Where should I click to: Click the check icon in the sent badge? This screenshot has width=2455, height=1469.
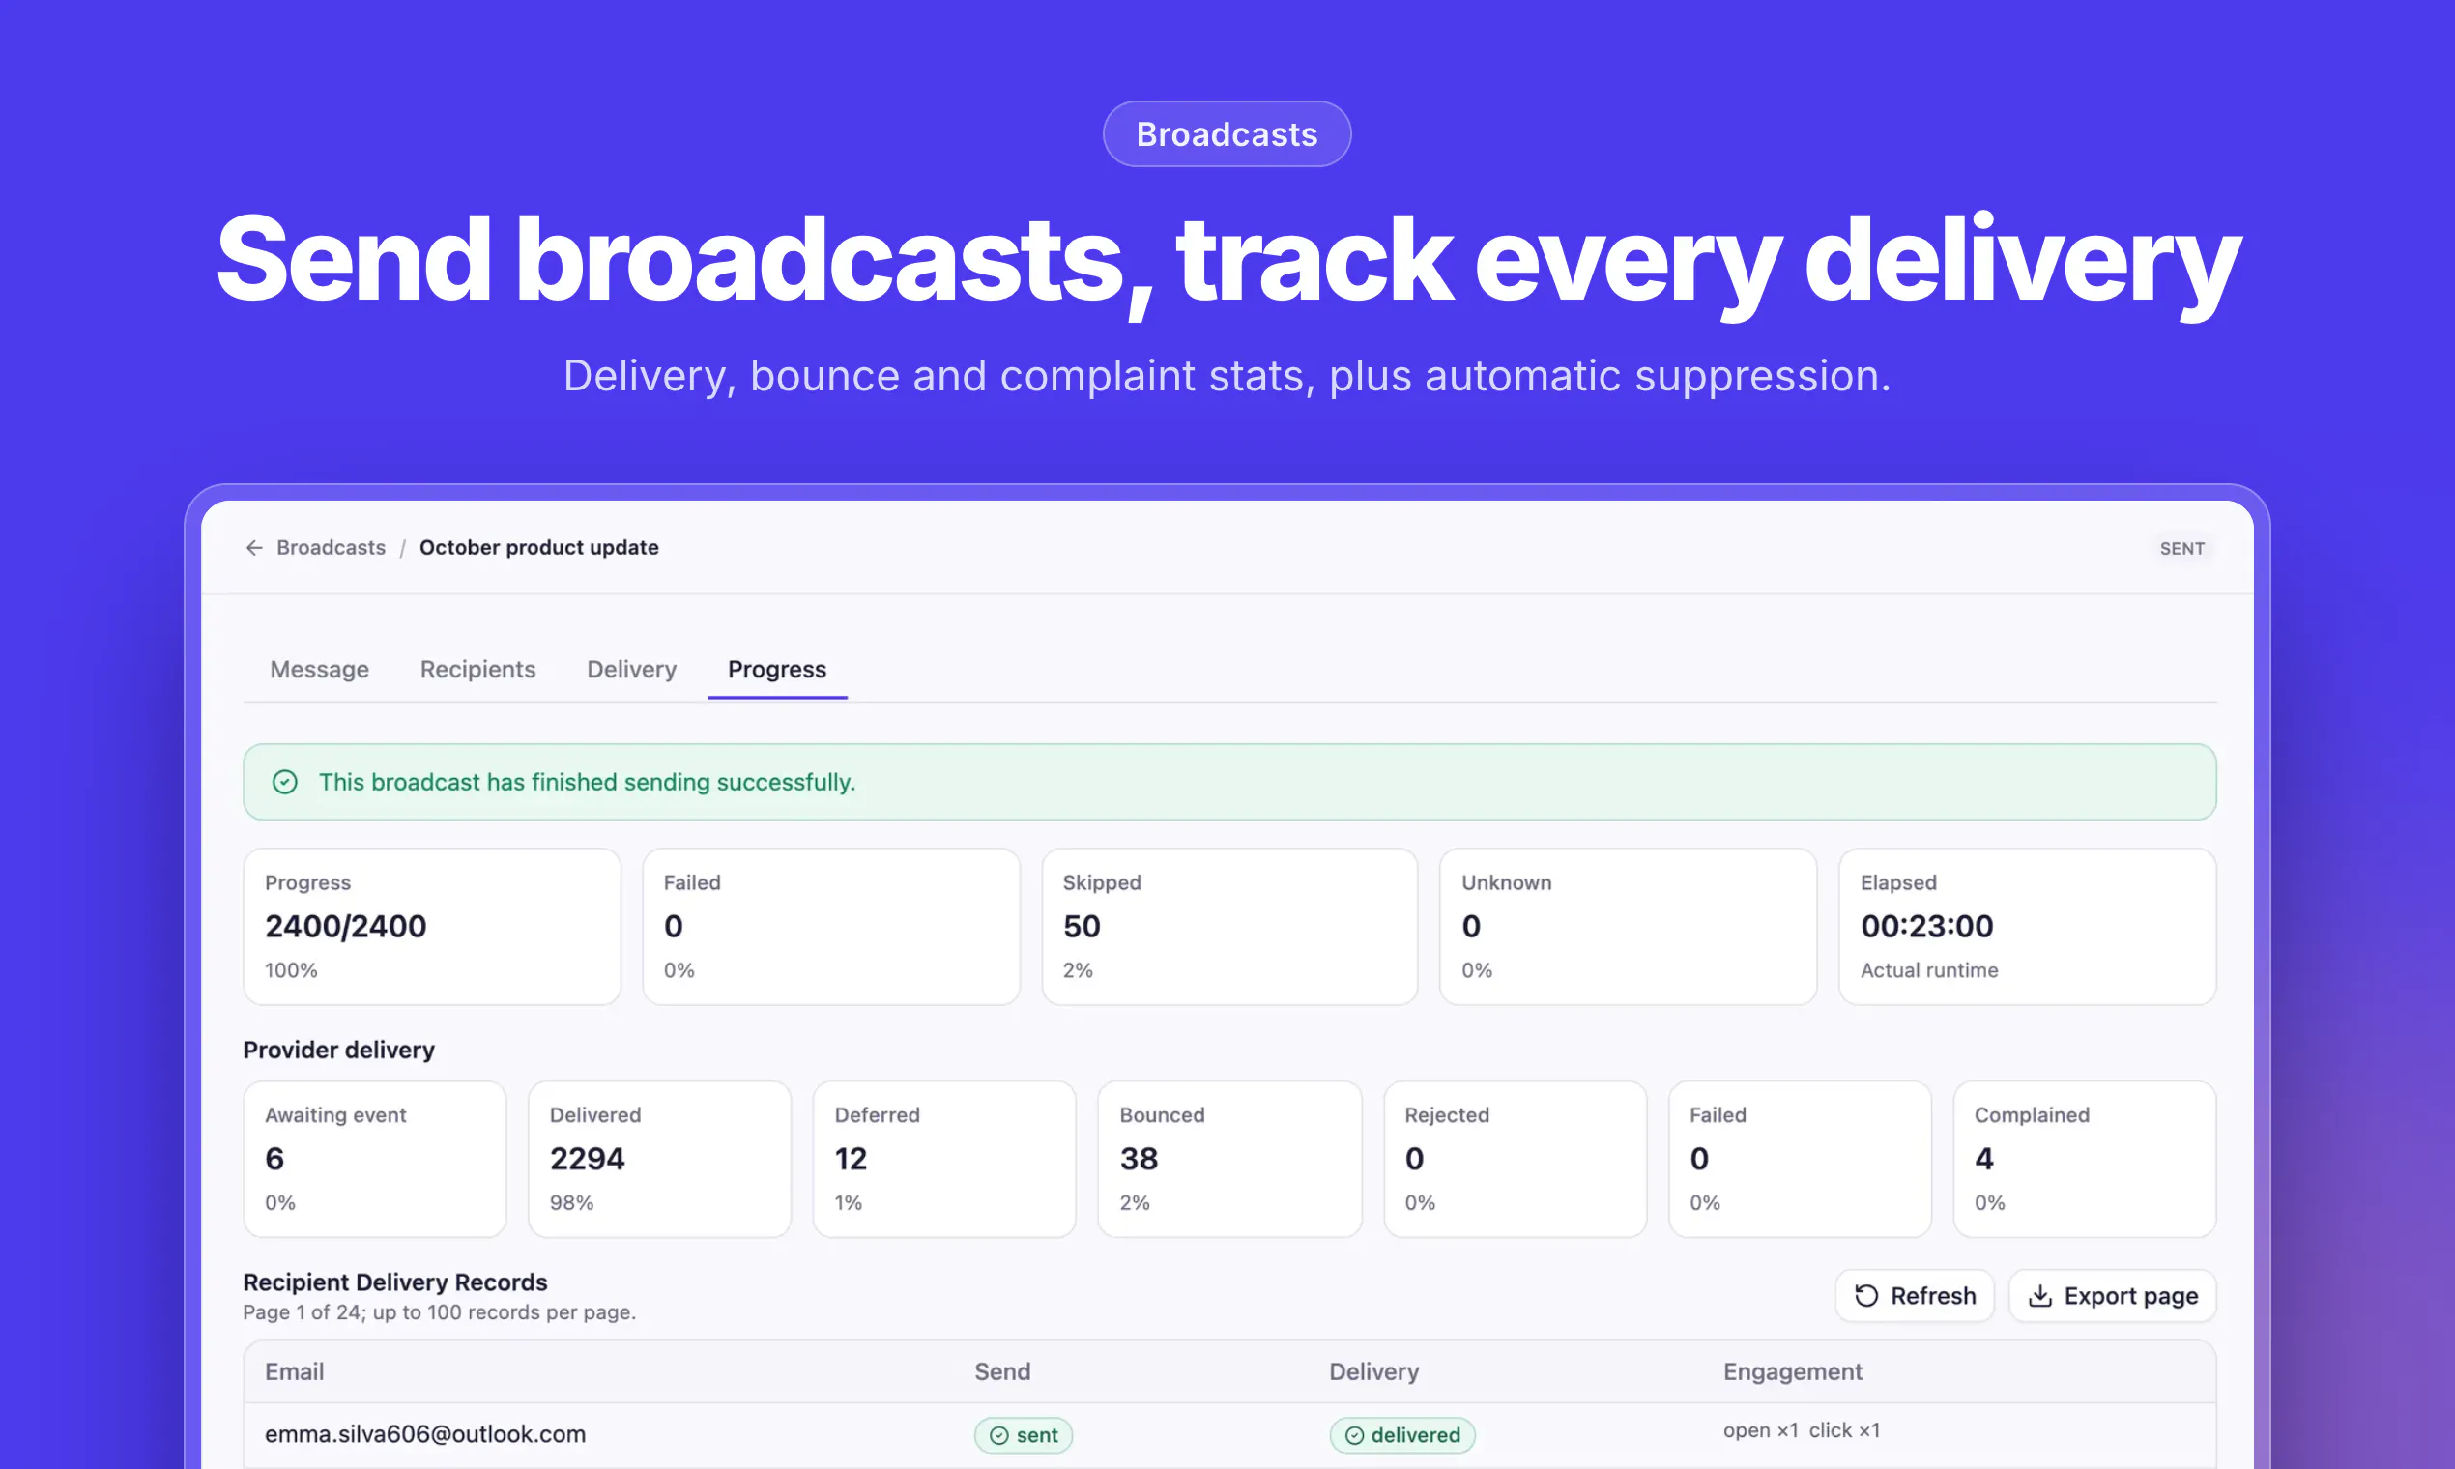(x=998, y=1435)
